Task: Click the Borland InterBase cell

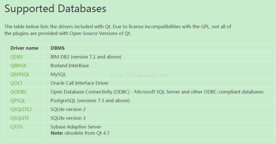Action: pos(70,66)
